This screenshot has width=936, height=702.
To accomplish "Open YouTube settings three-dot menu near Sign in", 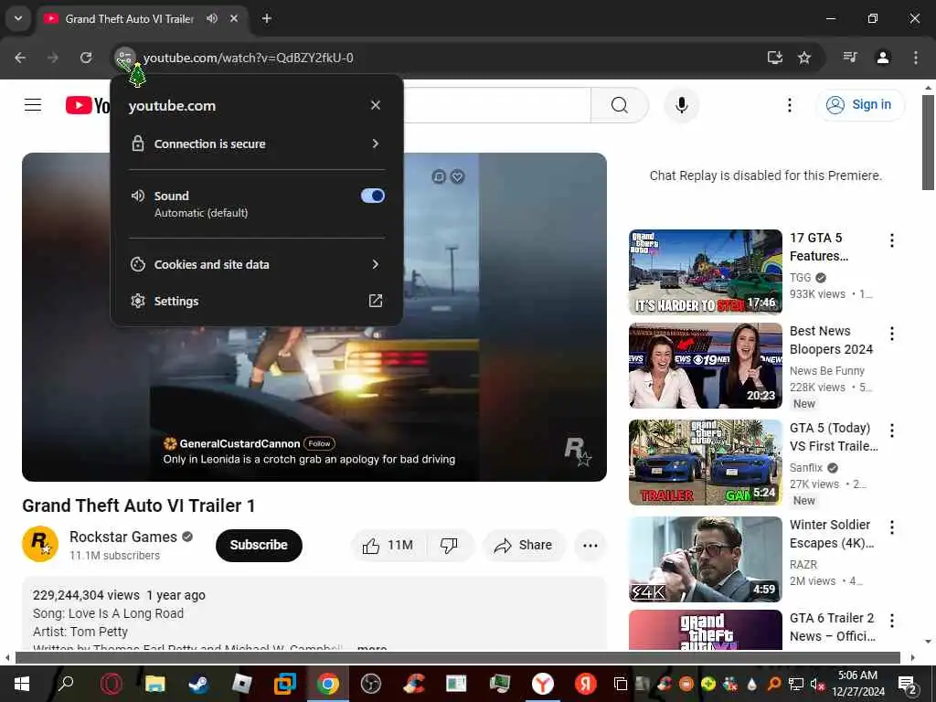I will [x=789, y=105].
